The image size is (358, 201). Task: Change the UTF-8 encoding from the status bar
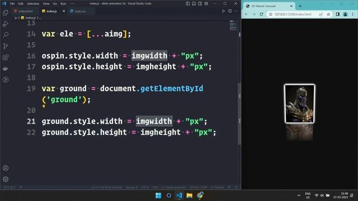144,188
